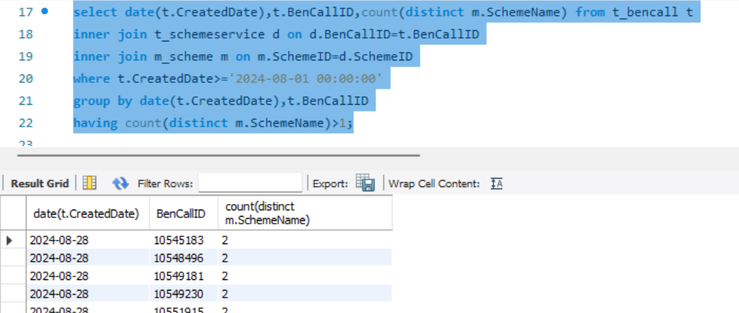
Task: Click the editor horizontal scrollbar
Action: 218,155
